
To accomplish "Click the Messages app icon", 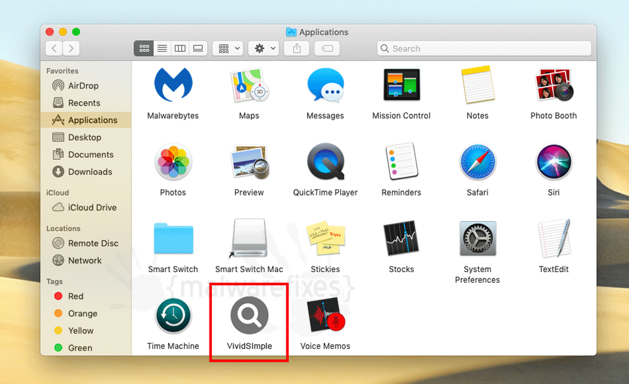I will (x=325, y=85).
